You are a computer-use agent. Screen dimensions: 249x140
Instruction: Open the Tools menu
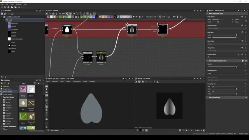click(12, 4)
